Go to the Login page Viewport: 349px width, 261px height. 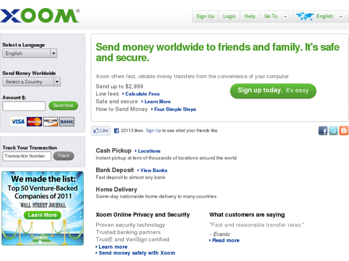click(229, 16)
